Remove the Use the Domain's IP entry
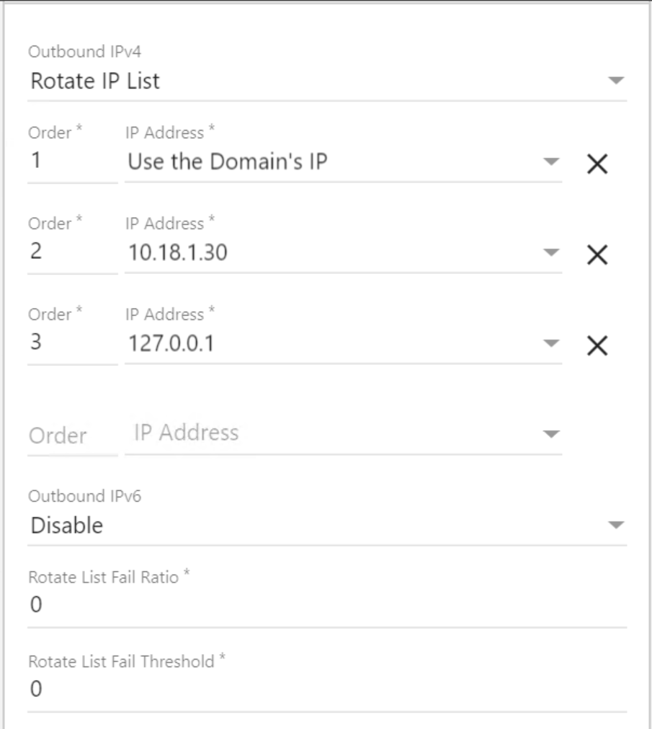The height and width of the screenshot is (729, 652). 597,164
